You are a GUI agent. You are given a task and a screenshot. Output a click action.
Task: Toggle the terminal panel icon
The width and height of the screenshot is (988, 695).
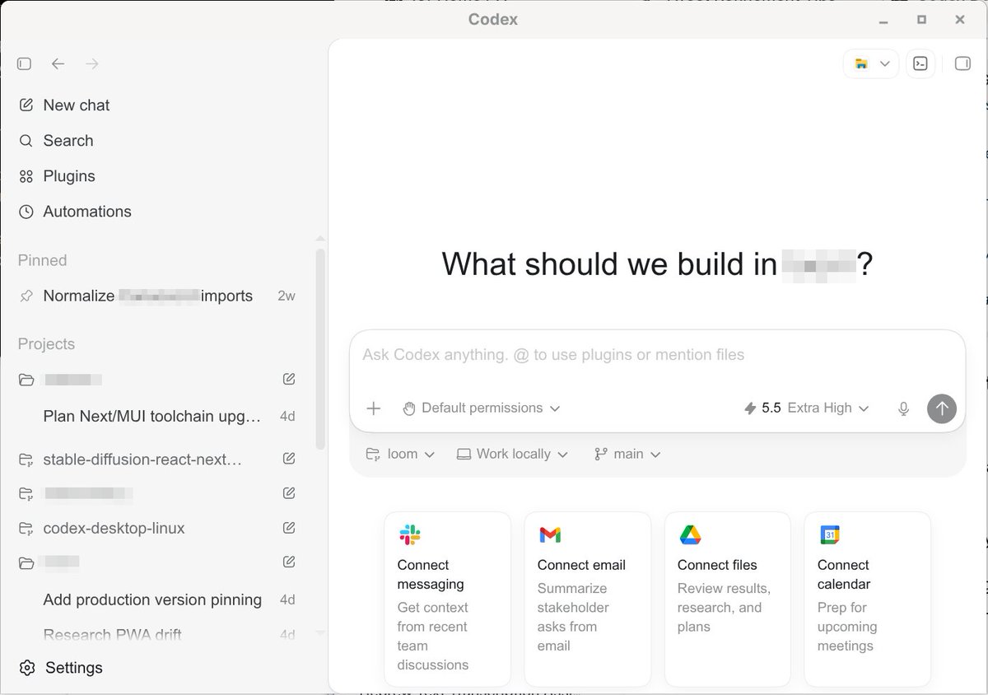pyautogui.click(x=920, y=63)
